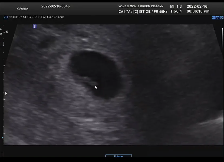Viewport: 224px width, 162px height.
Task: Click the empty square box beside depth scale
Action: [x=2, y=44]
